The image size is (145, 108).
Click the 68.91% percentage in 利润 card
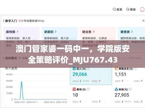128,102
